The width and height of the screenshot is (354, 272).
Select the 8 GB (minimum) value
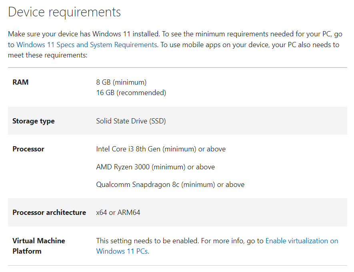[x=121, y=82]
